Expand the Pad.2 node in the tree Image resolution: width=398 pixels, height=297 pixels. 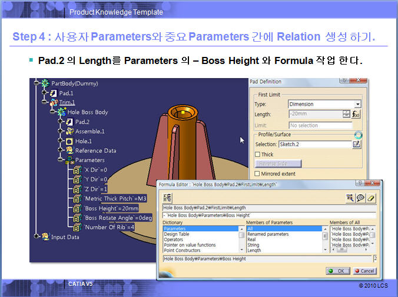pos(59,122)
